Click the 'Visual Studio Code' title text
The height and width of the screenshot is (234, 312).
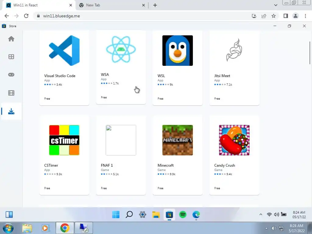click(x=60, y=76)
